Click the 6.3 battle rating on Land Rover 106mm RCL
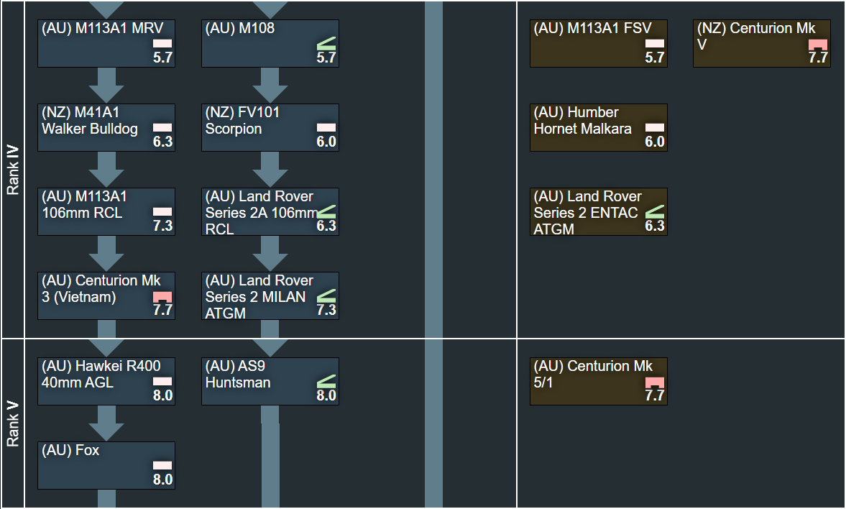Image resolution: width=846 pixels, height=509 pixels. click(x=326, y=226)
